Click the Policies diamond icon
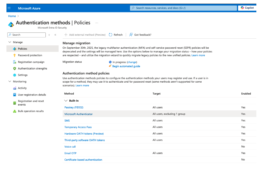Image resolution: width=260 pixels, height=175 pixels. [x=15, y=49]
